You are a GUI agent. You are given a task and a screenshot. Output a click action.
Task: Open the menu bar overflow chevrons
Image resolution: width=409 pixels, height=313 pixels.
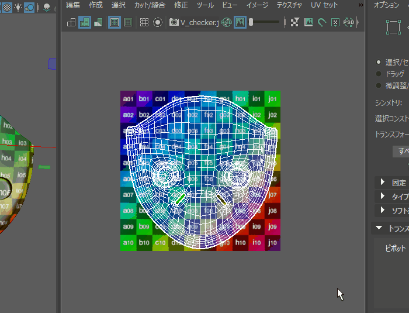(x=361, y=5)
